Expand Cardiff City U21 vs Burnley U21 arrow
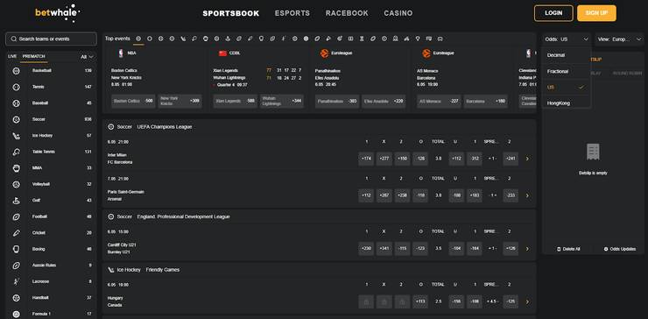The image size is (648, 319). click(527, 249)
